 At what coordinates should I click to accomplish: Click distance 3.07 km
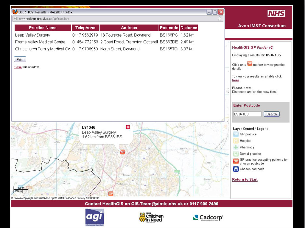[x=187, y=49]
